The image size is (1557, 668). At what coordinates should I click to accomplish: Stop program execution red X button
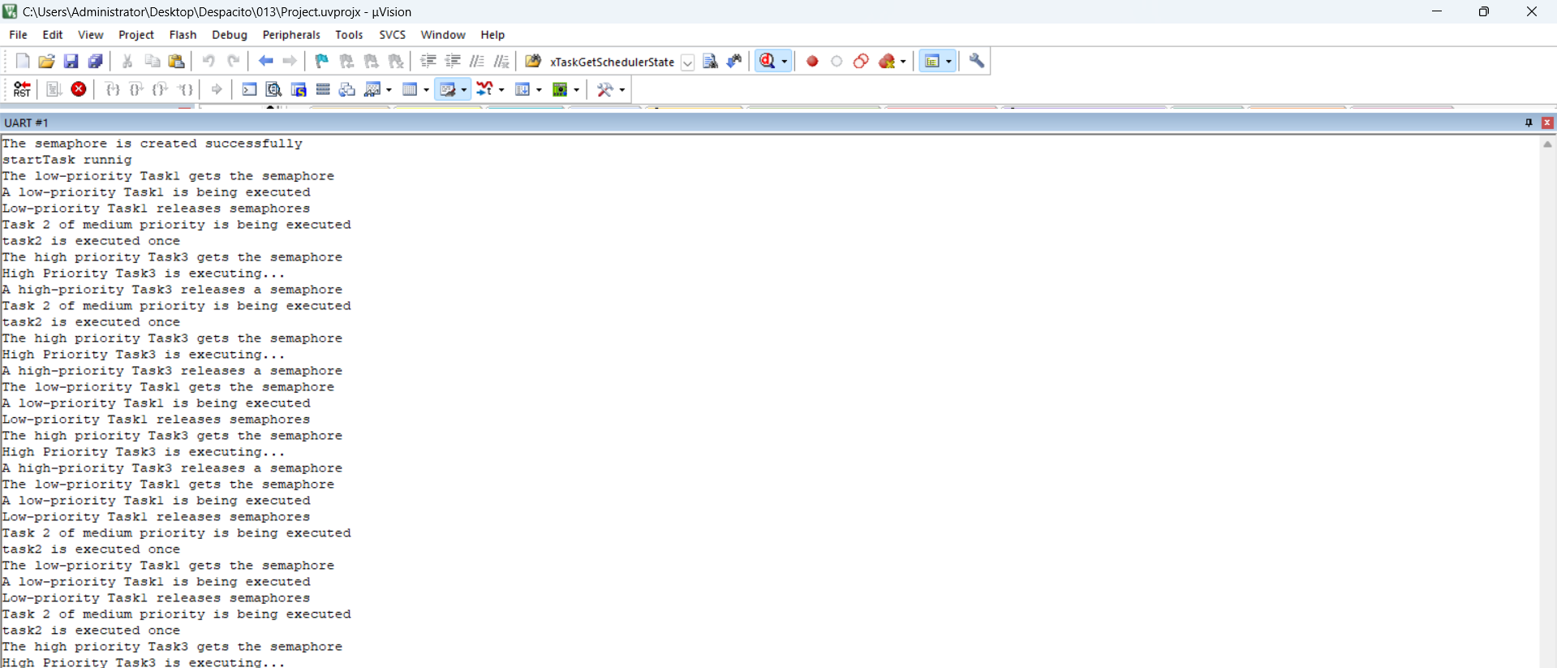[x=79, y=89]
